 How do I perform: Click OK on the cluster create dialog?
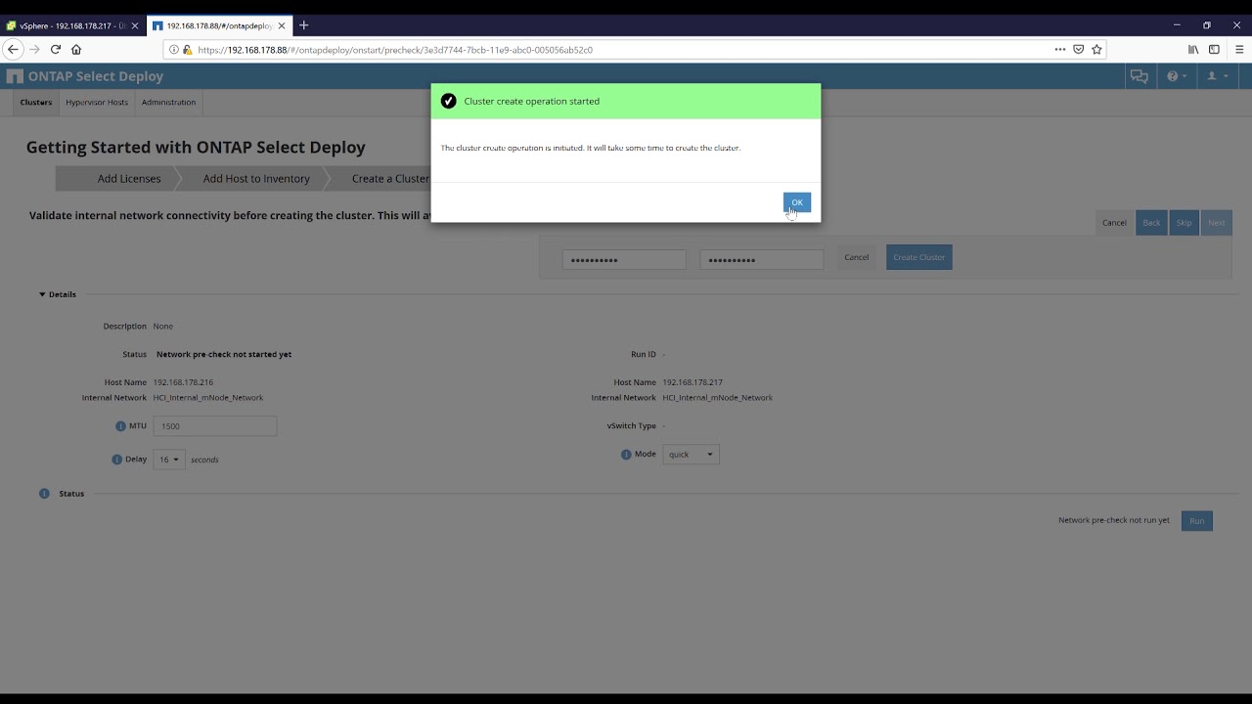pyautogui.click(x=797, y=202)
